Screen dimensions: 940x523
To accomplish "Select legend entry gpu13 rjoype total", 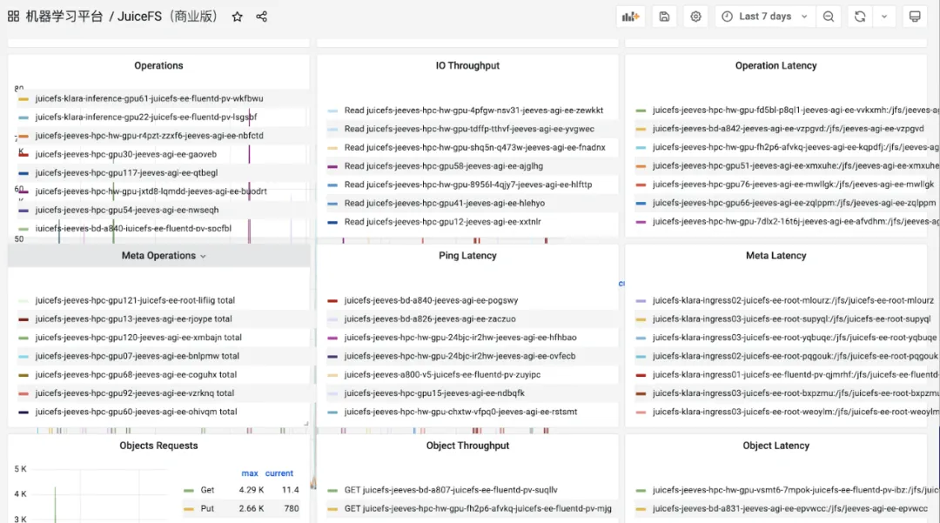I will click(134, 319).
